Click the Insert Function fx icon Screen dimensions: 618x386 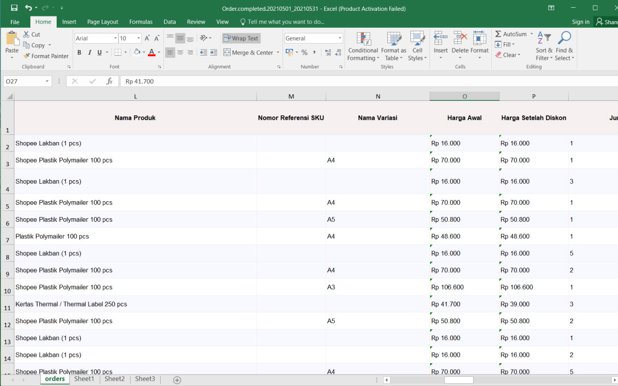point(109,81)
